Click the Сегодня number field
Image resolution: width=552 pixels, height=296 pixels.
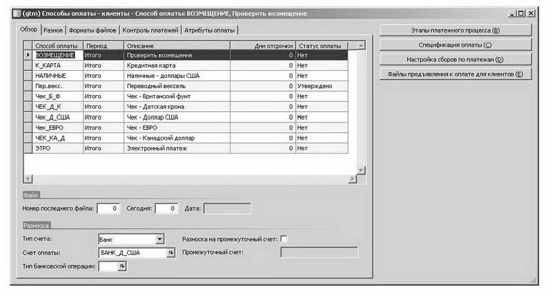click(x=166, y=209)
